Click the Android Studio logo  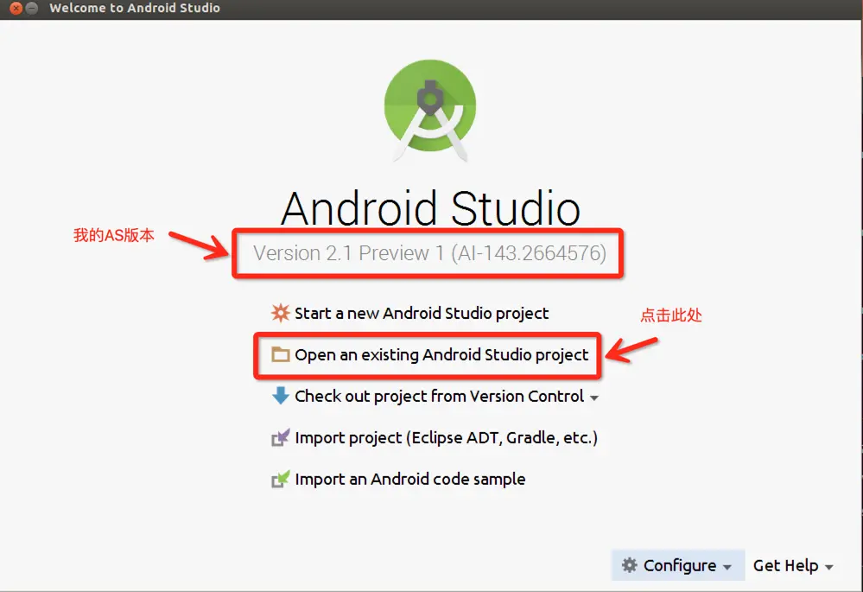(430, 110)
